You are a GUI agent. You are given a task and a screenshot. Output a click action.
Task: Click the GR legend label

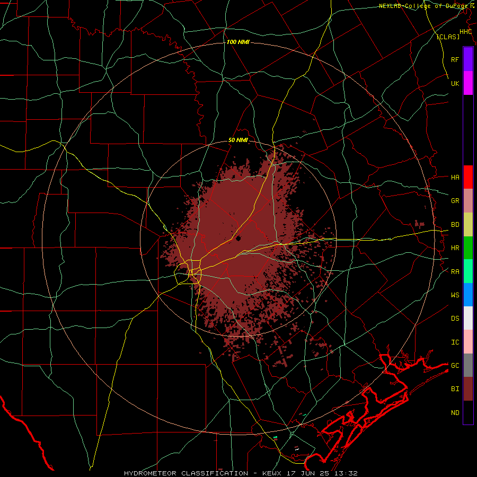[455, 201]
